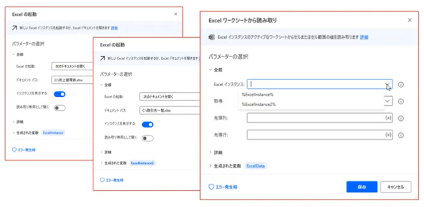Viewport: 424px width, 207px height.
Task: Expand 詳細 in first Excel の起動 dialog
Action: pos(13,121)
